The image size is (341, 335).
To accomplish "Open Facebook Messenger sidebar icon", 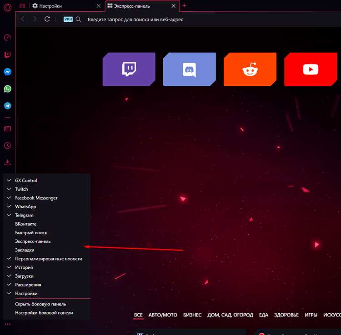I will [x=7, y=72].
